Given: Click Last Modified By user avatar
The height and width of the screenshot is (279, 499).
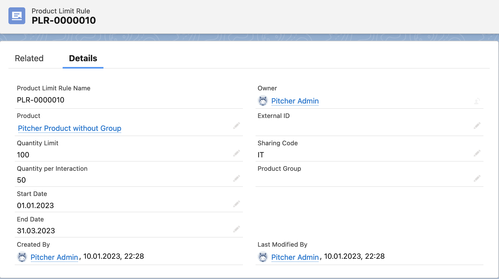Looking at the screenshot, I should pos(263,257).
